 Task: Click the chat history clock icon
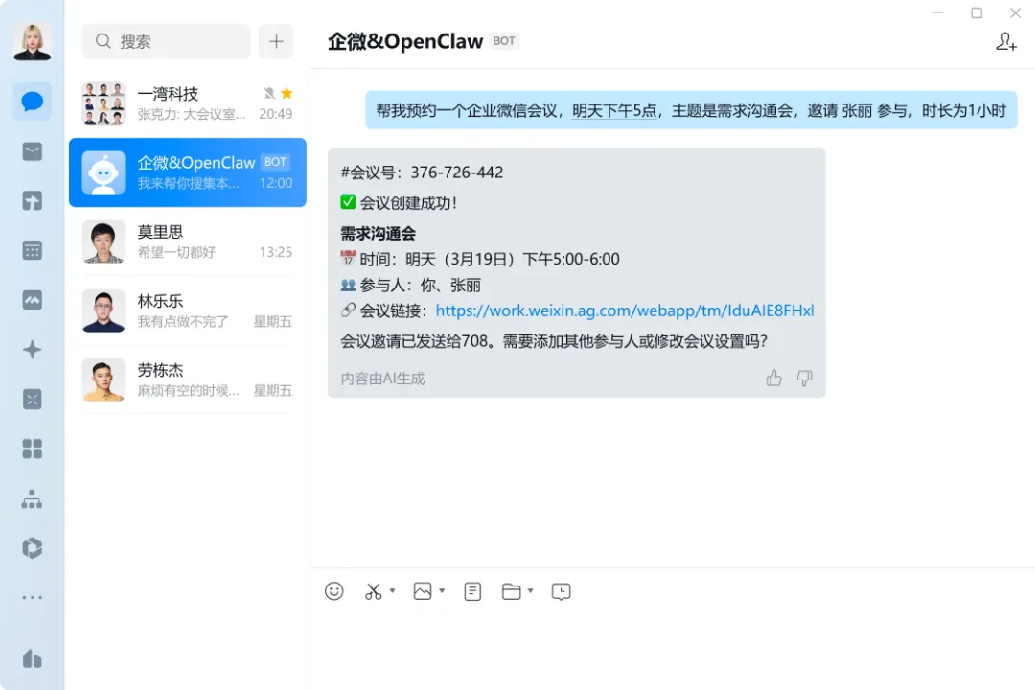point(561,591)
